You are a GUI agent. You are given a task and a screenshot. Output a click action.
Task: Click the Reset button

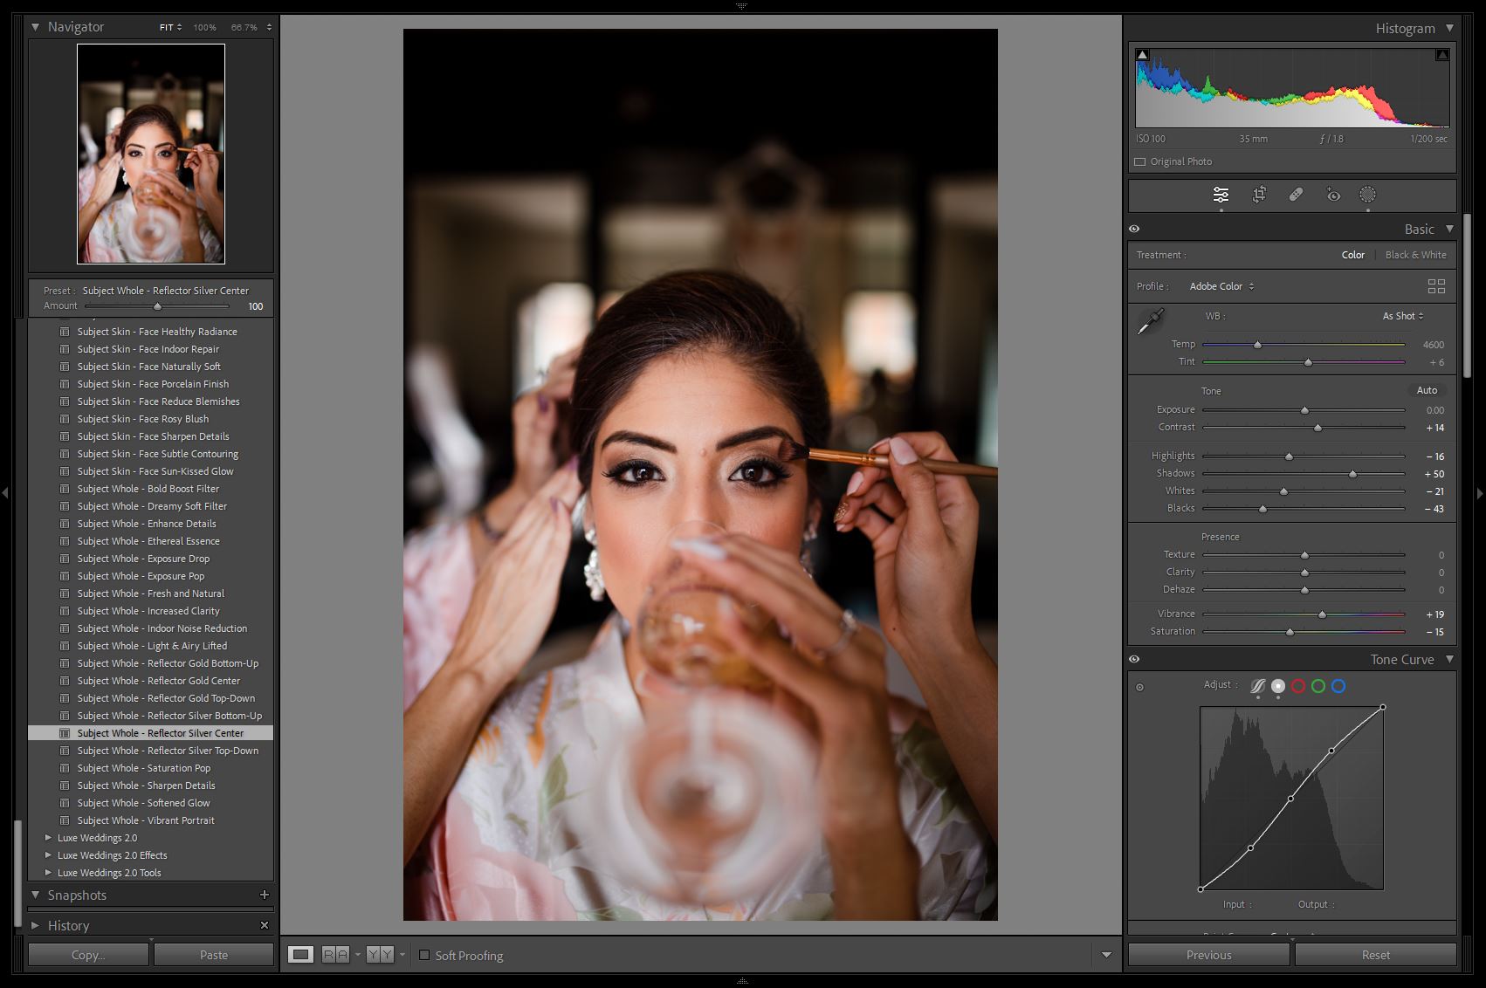click(1375, 955)
